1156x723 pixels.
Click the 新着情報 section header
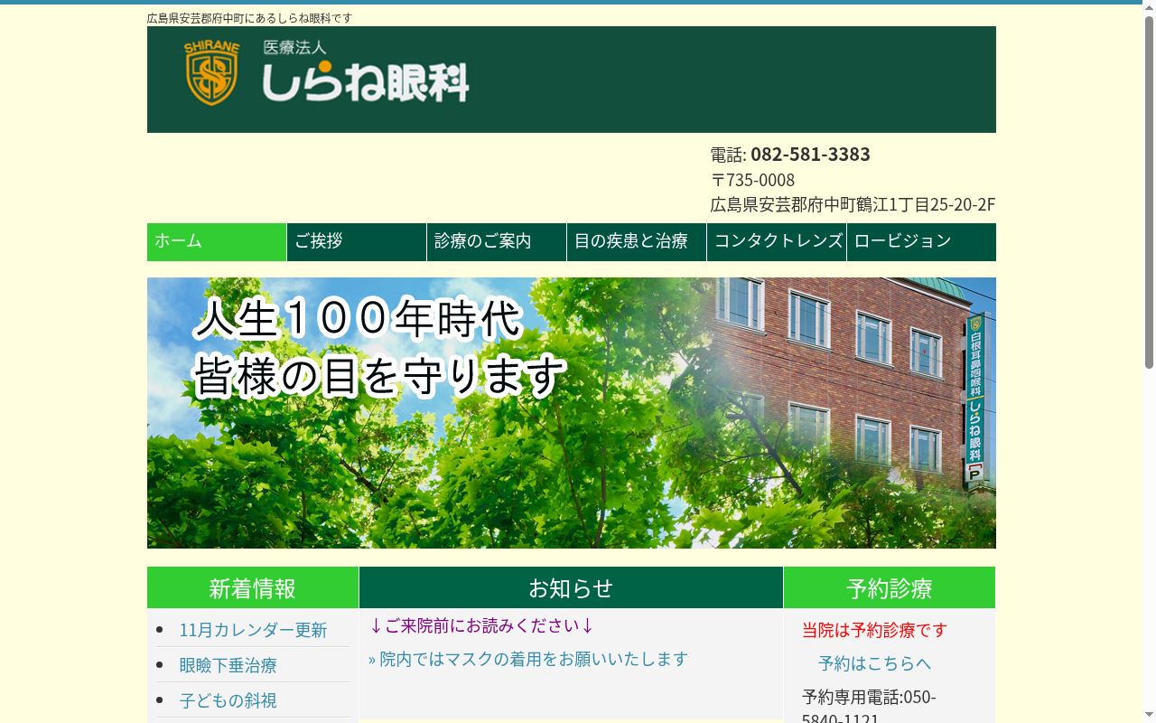click(x=253, y=587)
